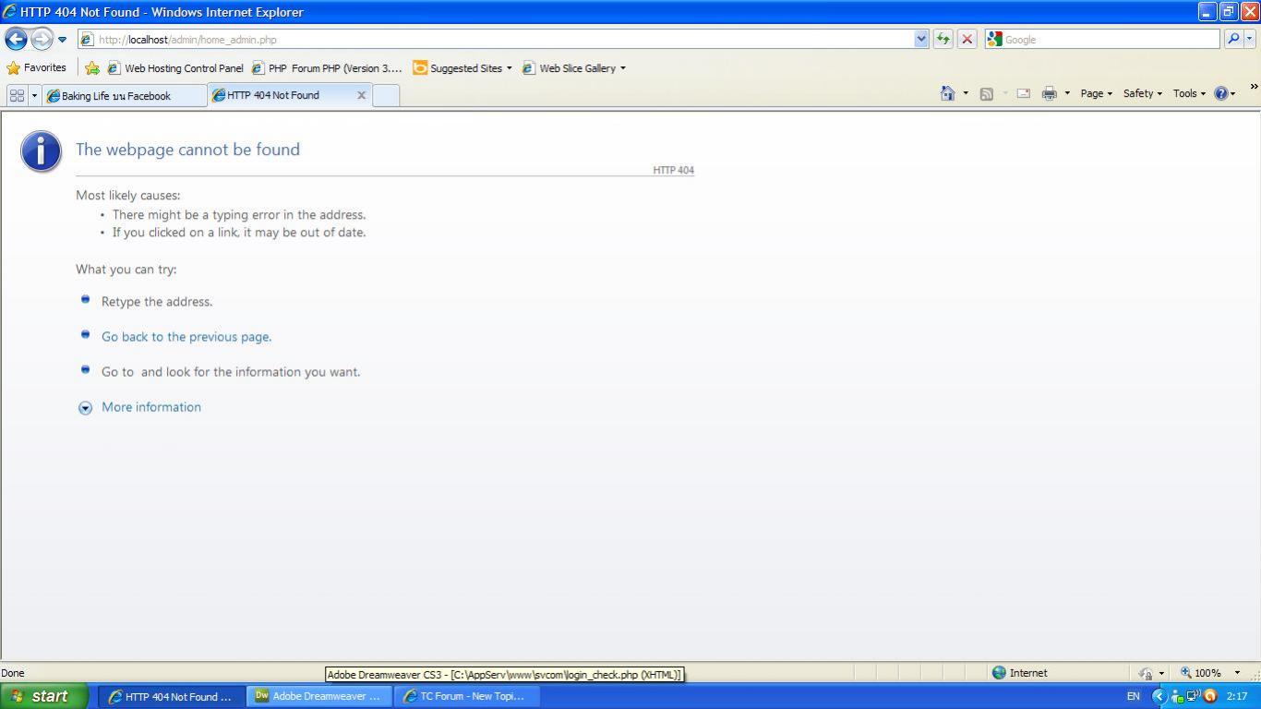
Task: Open PHP Forum PHP favorite link
Action: (327, 68)
